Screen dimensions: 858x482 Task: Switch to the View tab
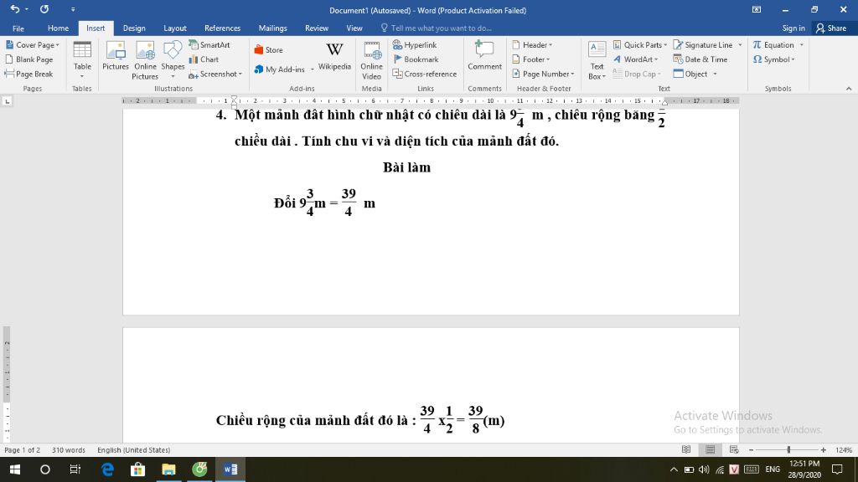[x=354, y=28]
